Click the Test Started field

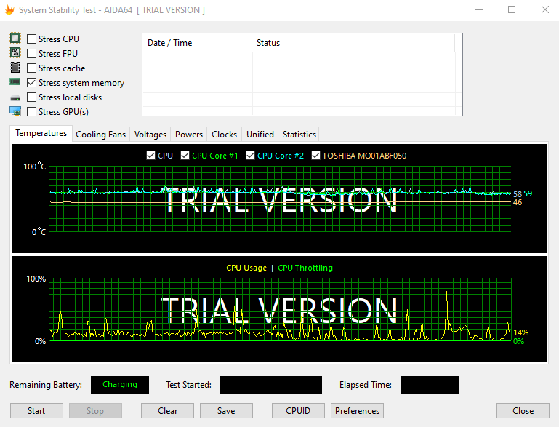[271, 385]
